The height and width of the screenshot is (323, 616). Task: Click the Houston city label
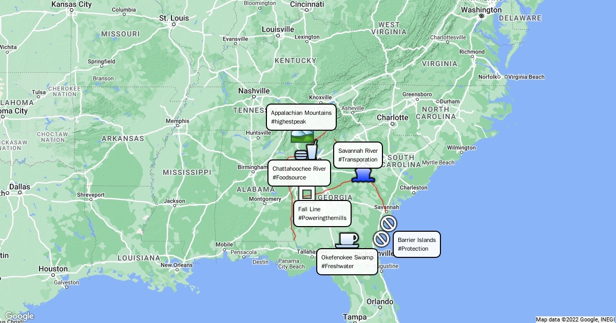[x=53, y=269]
